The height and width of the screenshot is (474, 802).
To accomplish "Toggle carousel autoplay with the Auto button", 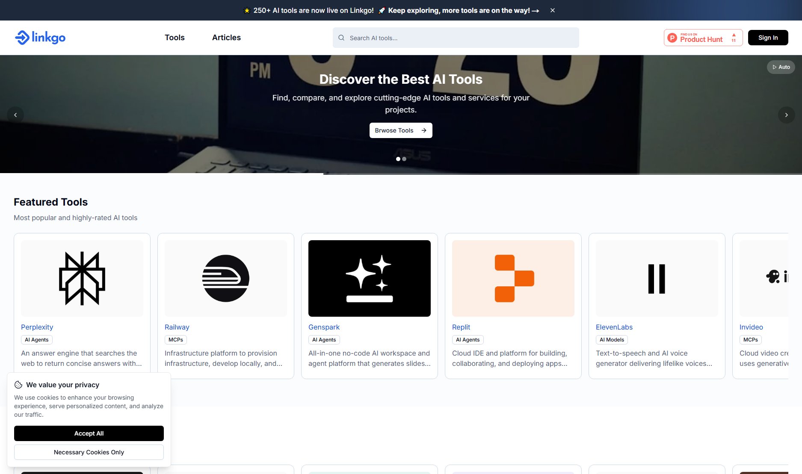I will coord(781,67).
